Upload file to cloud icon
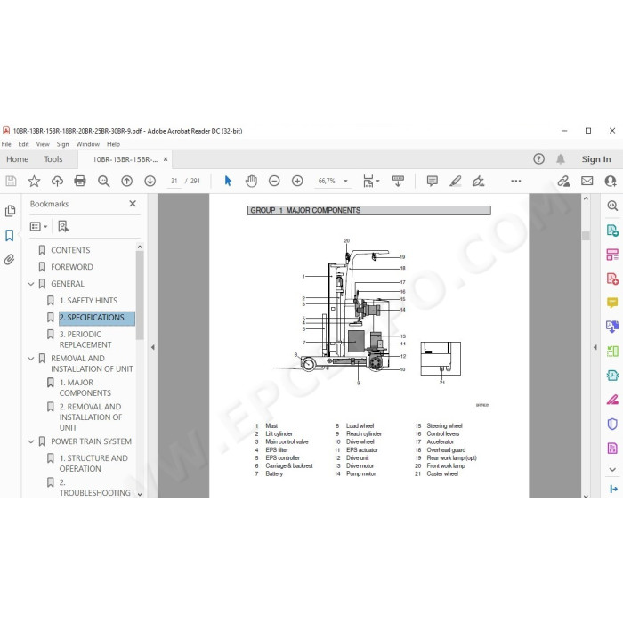Screen dimensions: 623x623 [57, 182]
